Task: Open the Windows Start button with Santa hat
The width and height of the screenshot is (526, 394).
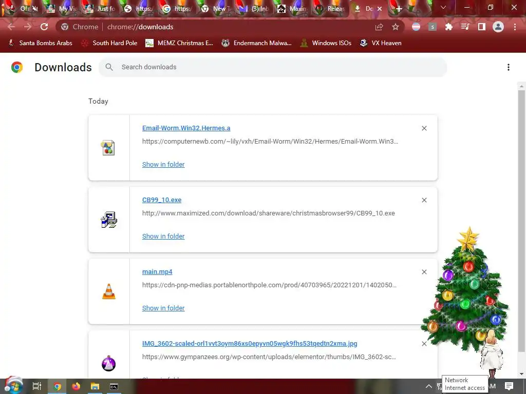Action: coord(13,385)
